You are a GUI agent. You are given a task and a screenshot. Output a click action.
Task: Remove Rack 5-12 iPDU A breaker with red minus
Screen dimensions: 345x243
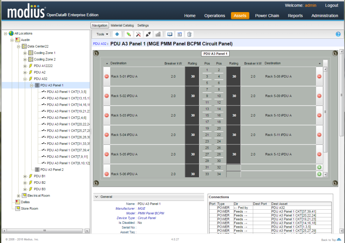[x=319, y=154]
